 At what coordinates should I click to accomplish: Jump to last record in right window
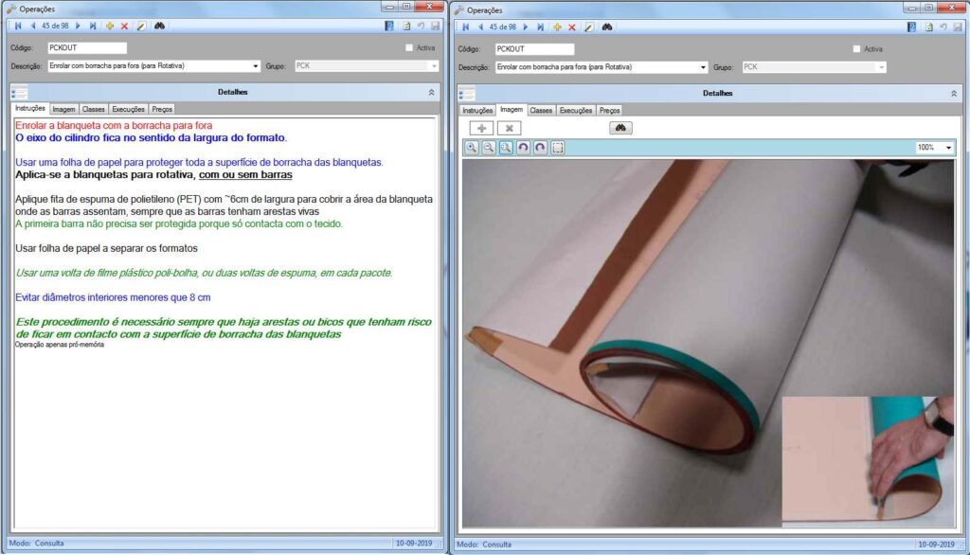tap(540, 27)
